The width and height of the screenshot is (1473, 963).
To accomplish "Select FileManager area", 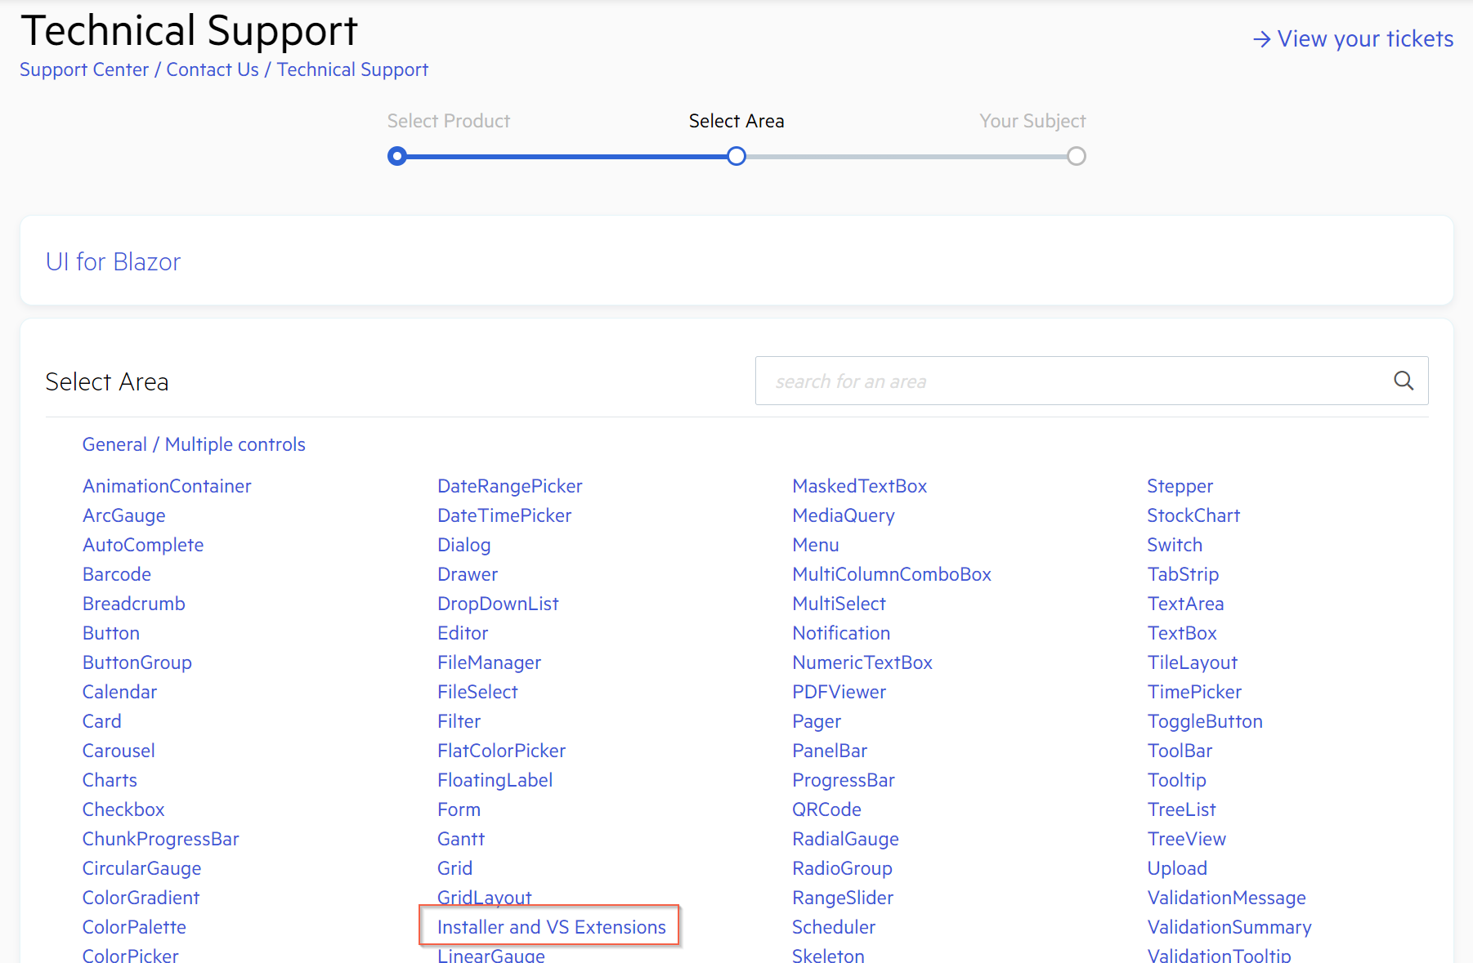I will 489,662.
